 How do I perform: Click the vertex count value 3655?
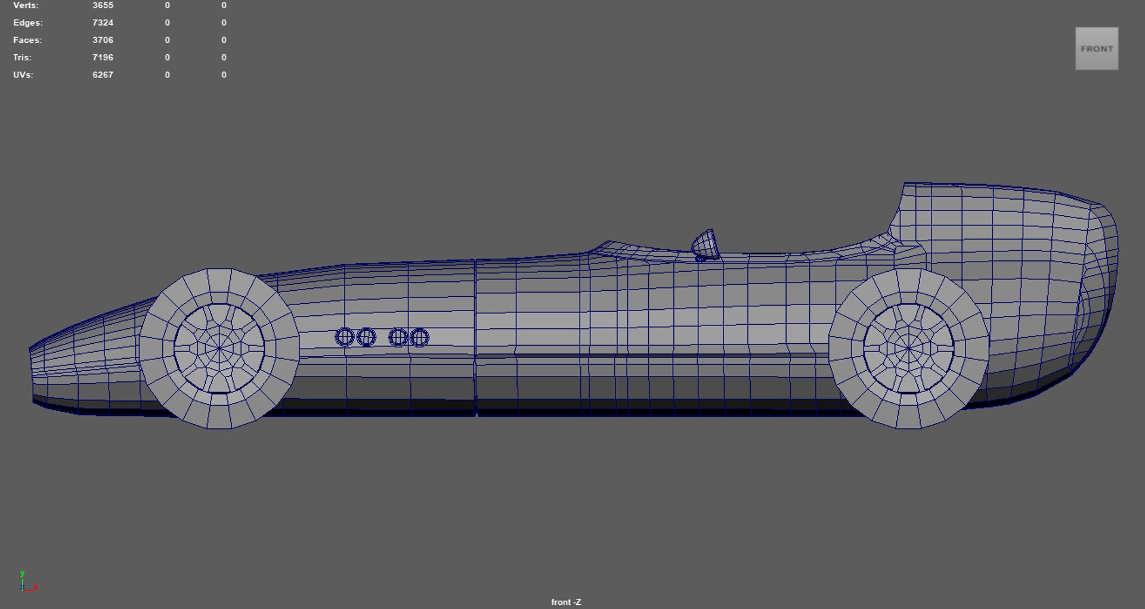tap(103, 5)
